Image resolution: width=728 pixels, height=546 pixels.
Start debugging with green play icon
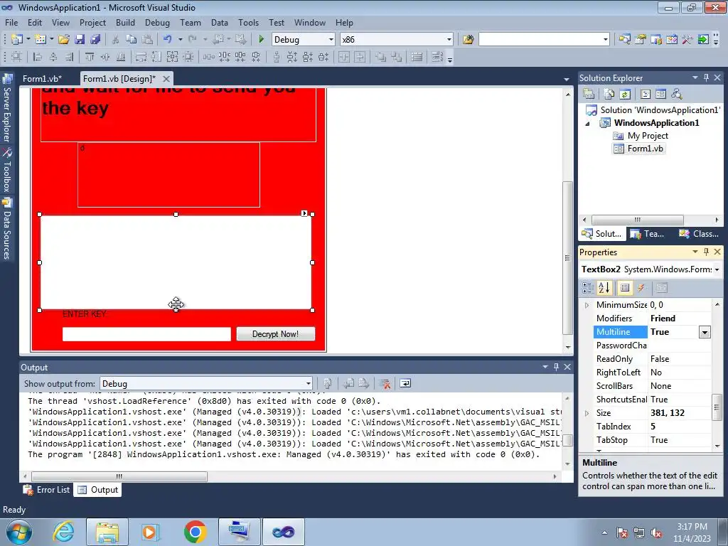coord(262,40)
